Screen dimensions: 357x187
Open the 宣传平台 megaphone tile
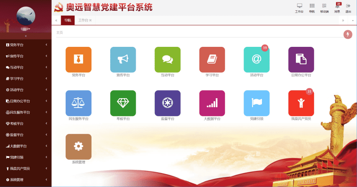pos(123,60)
